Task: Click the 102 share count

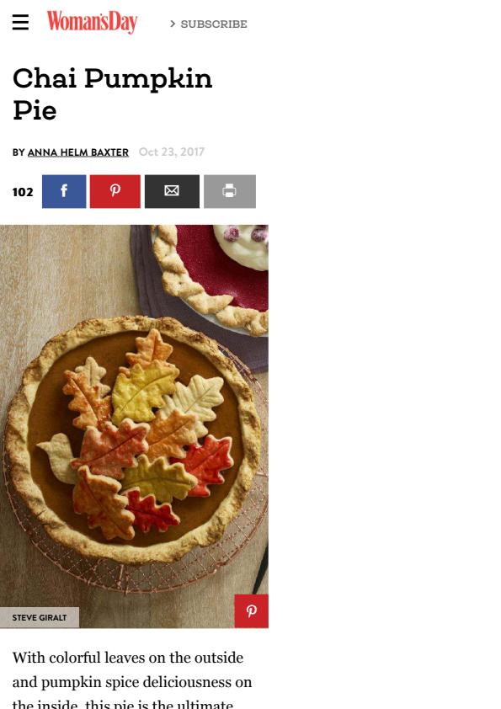Action: click(23, 192)
